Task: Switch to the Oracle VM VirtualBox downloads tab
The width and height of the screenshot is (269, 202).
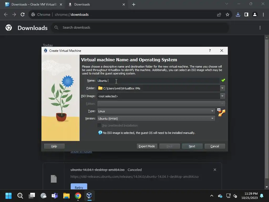Action: click(x=32, y=4)
